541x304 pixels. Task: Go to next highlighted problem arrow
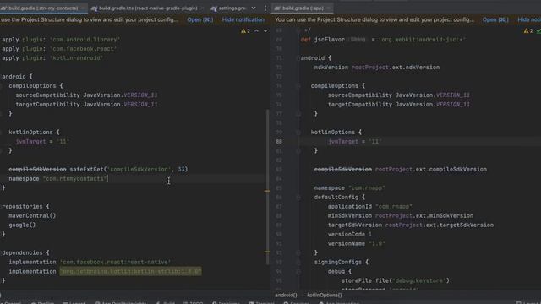pos(265,31)
